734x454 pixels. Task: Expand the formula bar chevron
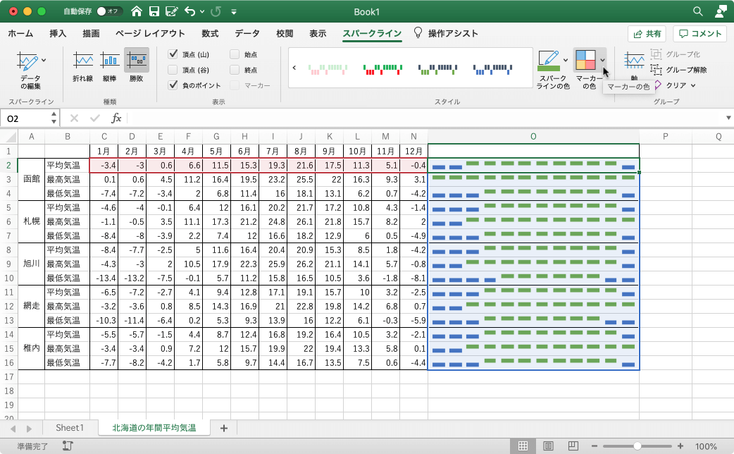(x=728, y=118)
